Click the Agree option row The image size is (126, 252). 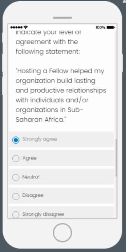click(61, 158)
